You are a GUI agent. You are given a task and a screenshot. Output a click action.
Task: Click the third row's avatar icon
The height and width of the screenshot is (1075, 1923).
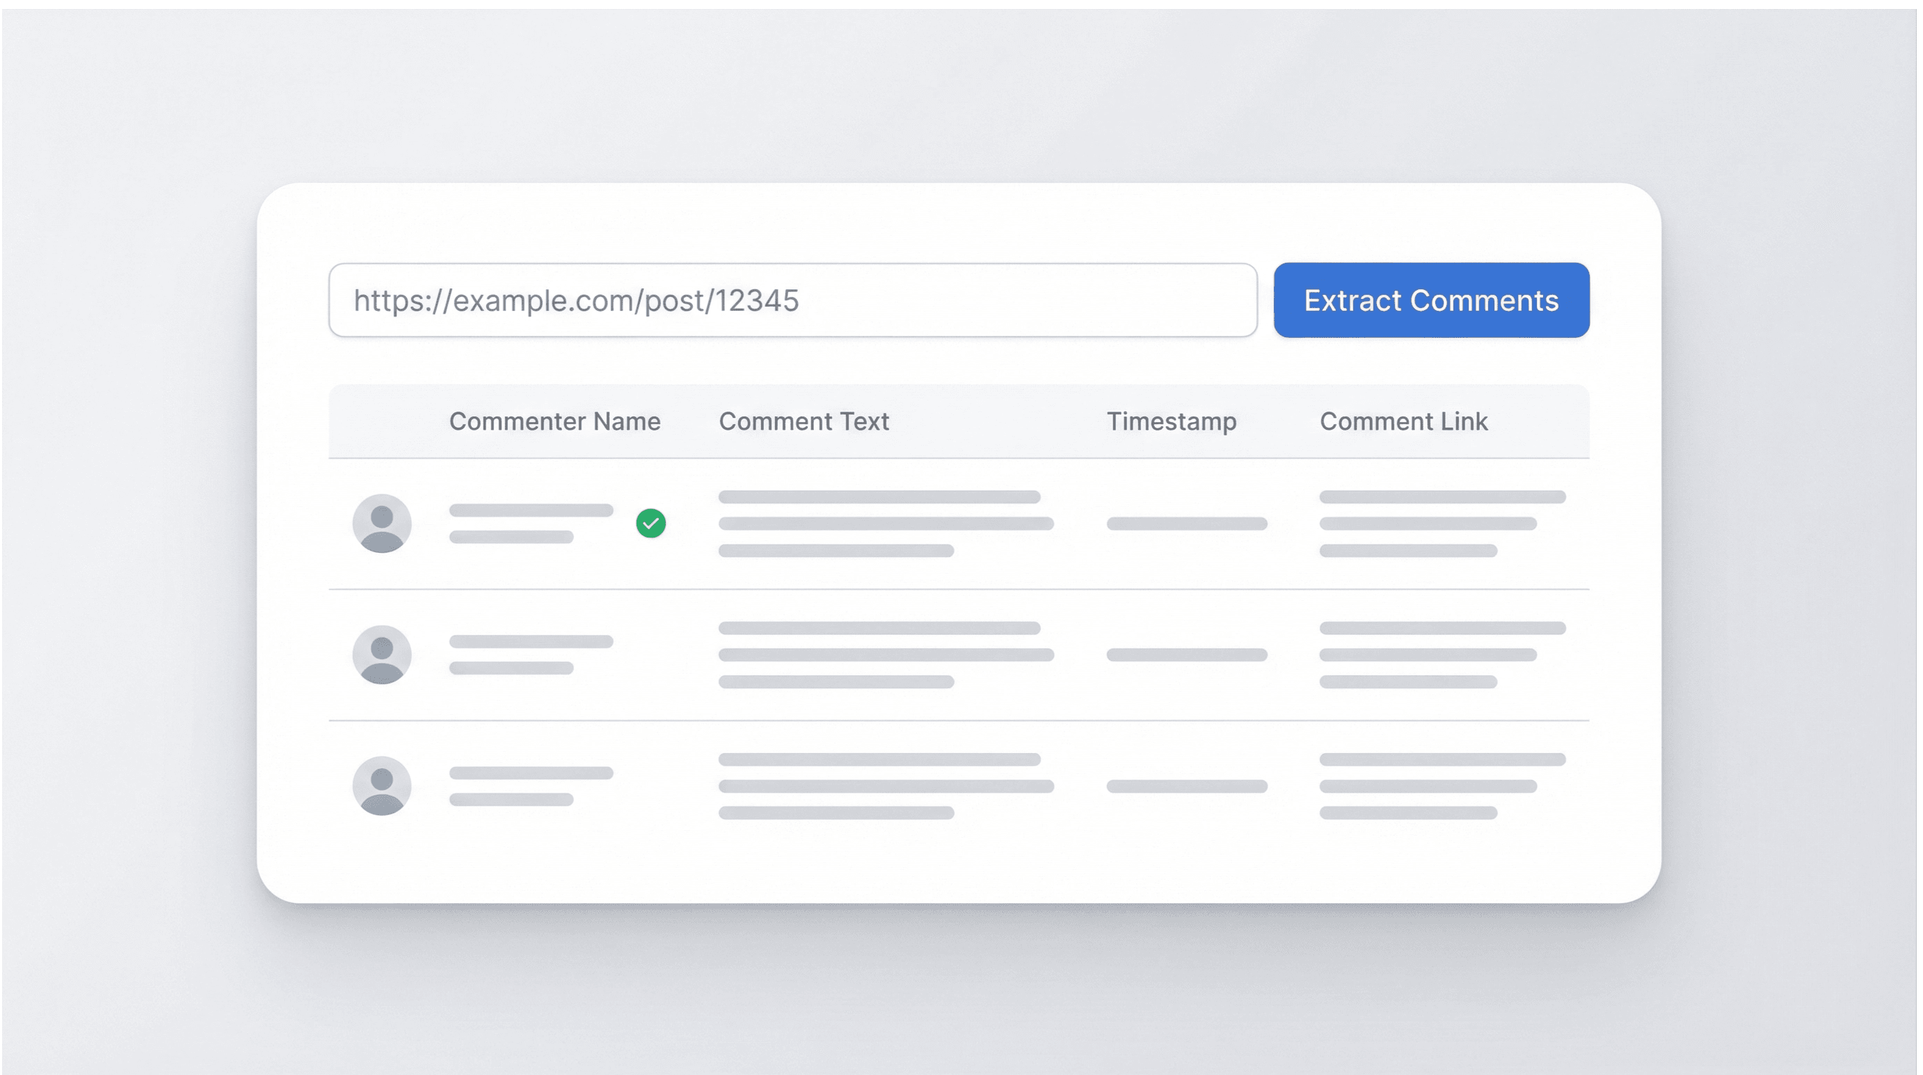(381, 786)
